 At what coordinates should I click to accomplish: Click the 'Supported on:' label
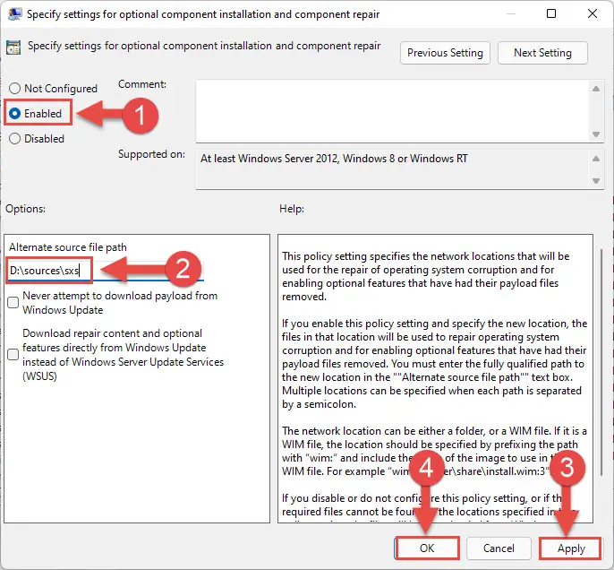pos(151,154)
